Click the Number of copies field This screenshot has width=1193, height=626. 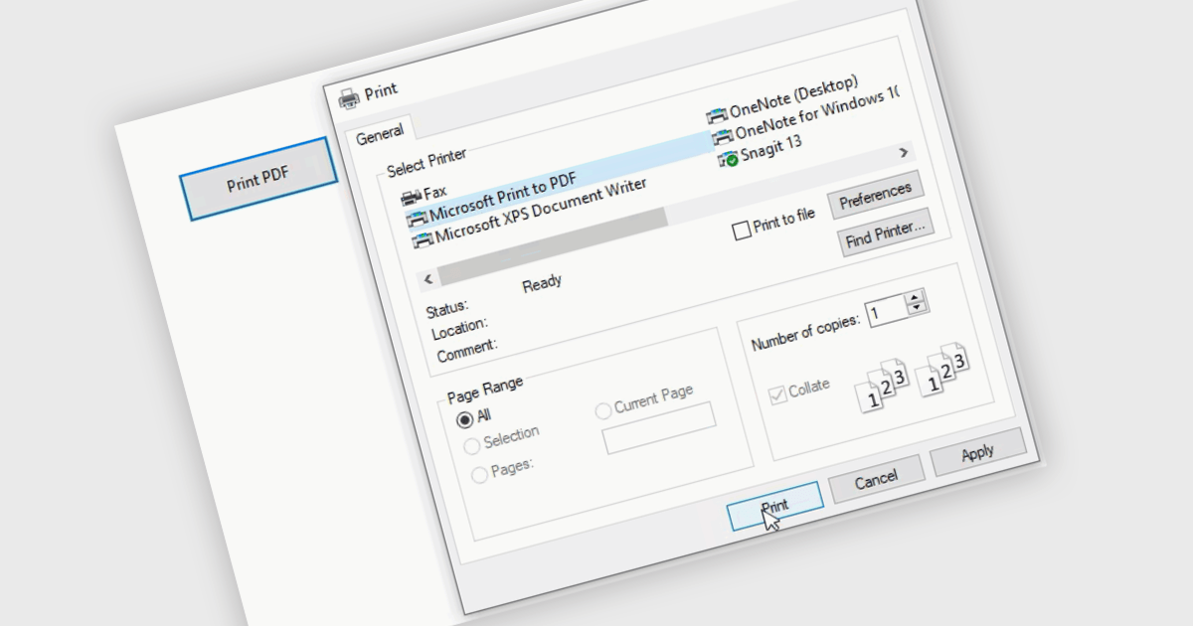887,312
